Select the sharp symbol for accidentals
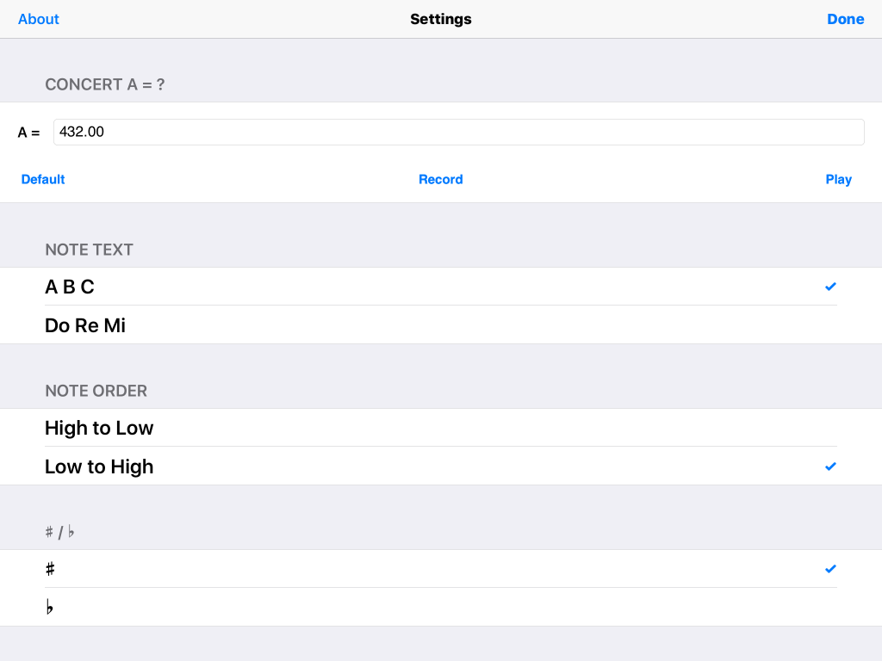882x661 pixels. pos(51,569)
